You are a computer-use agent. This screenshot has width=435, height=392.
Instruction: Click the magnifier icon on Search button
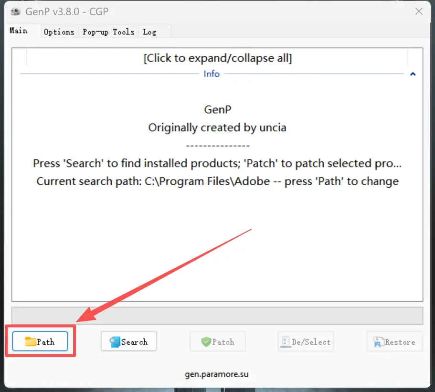click(x=115, y=342)
